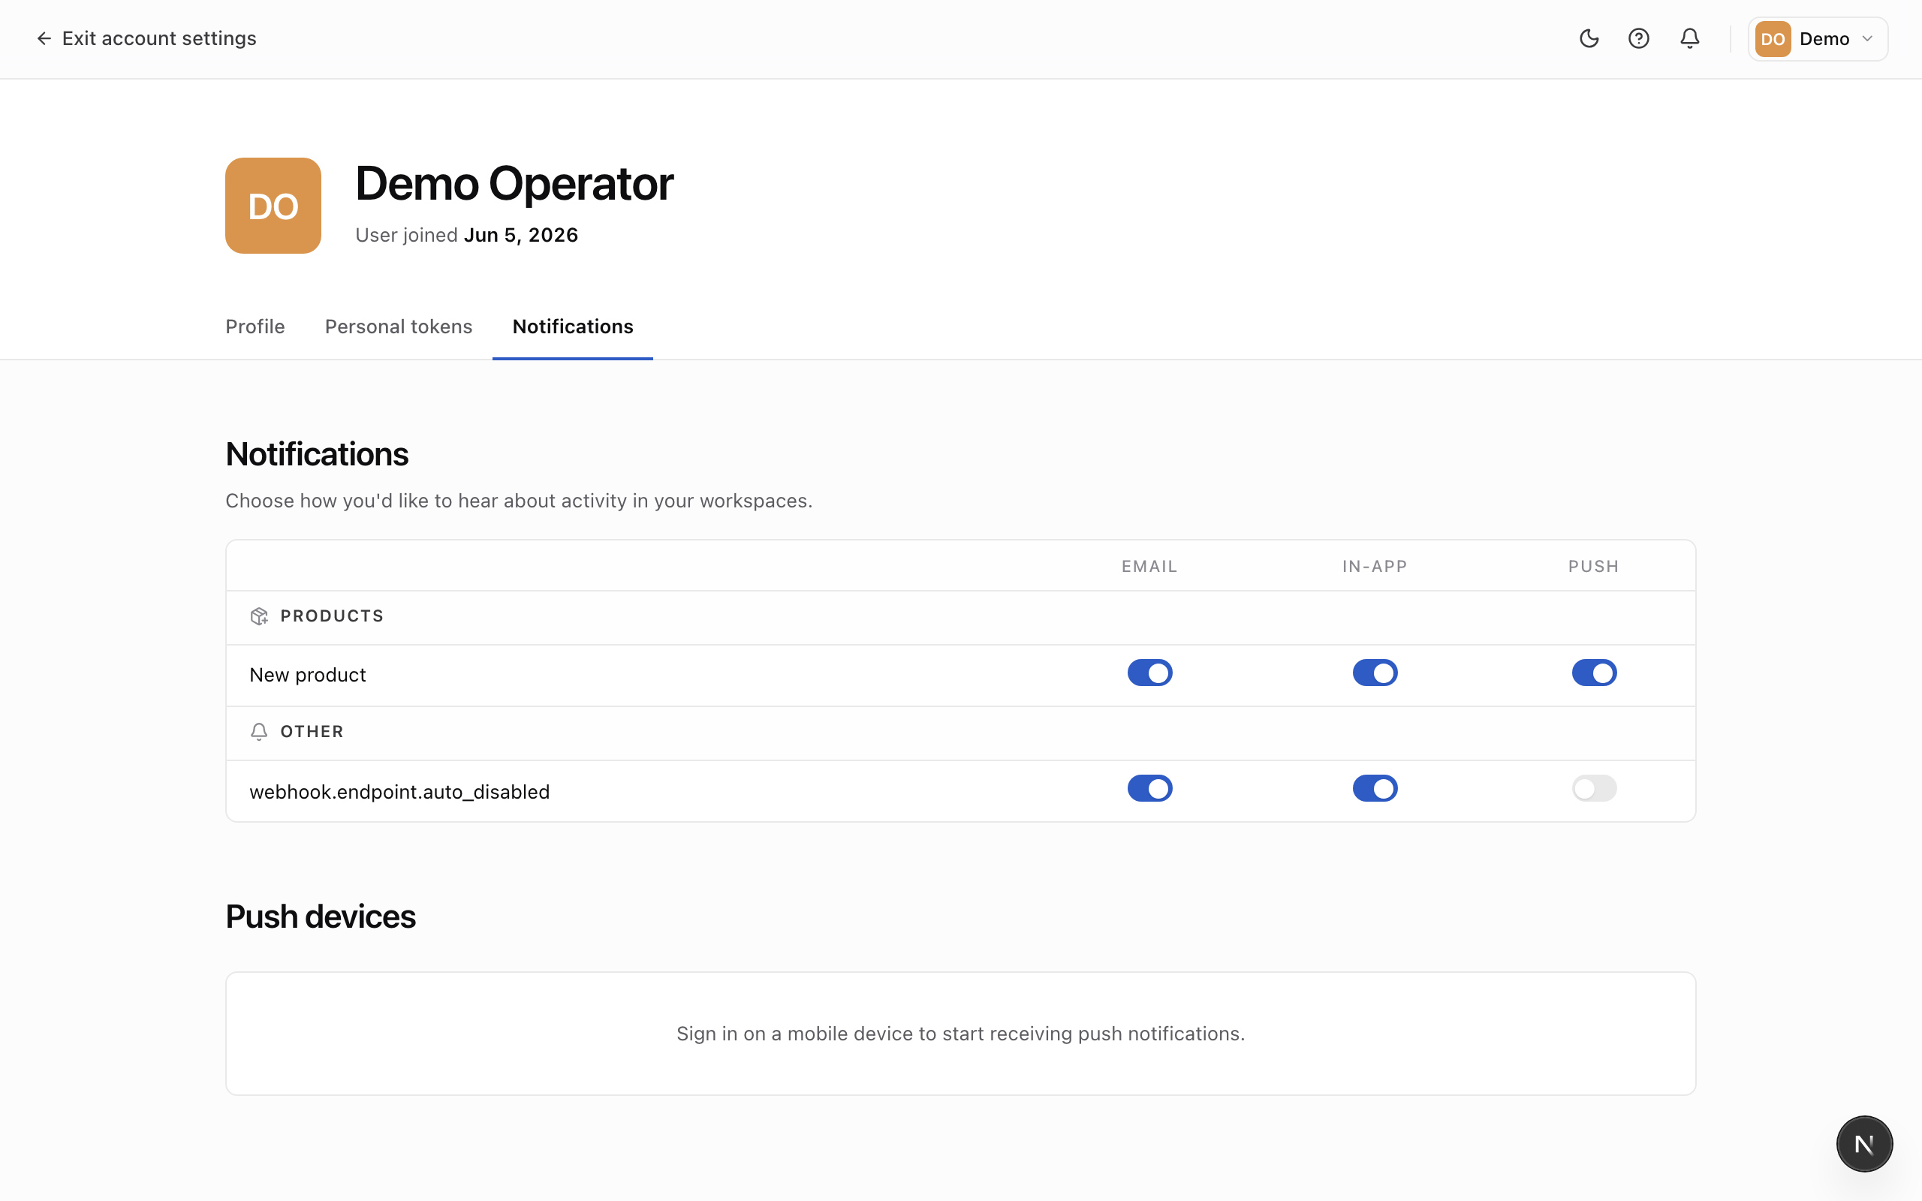Enable push for webhook.endpoint.auto_disabled
The image size is (1922, 1201).
pos(1594,789)
